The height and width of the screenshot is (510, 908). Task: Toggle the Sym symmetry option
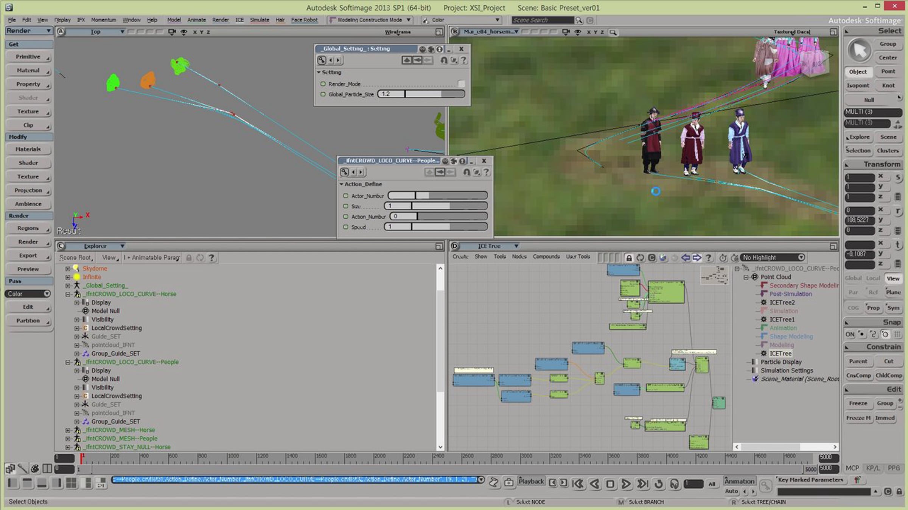893,308
